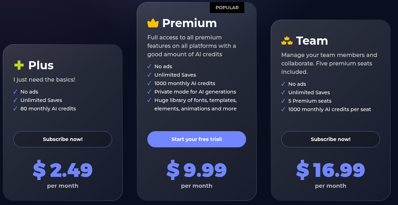Select the checkmark beside Unlimited Saves under Team
Screen dimensions: 398x205
(283, 92)
